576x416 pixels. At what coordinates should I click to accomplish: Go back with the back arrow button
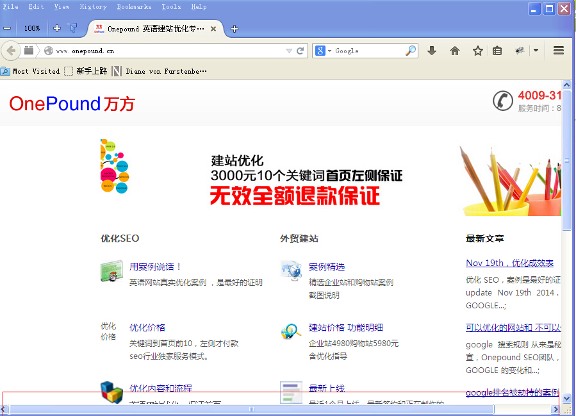click(11, 51)
